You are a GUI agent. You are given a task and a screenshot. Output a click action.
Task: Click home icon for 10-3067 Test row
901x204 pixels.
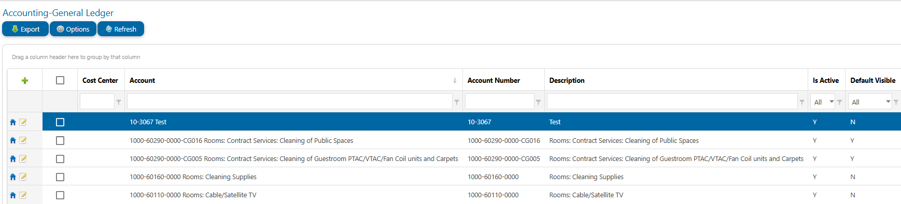coord(13,122)
